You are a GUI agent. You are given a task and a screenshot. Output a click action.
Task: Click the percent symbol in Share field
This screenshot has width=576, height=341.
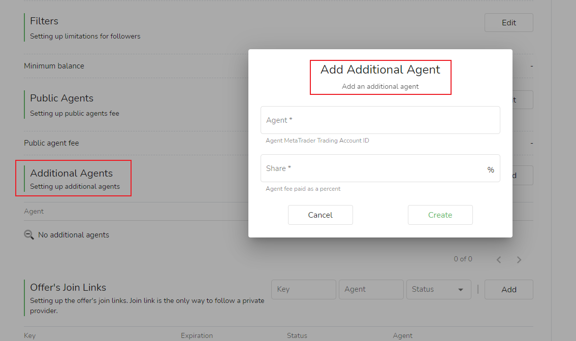click(491, 170)
